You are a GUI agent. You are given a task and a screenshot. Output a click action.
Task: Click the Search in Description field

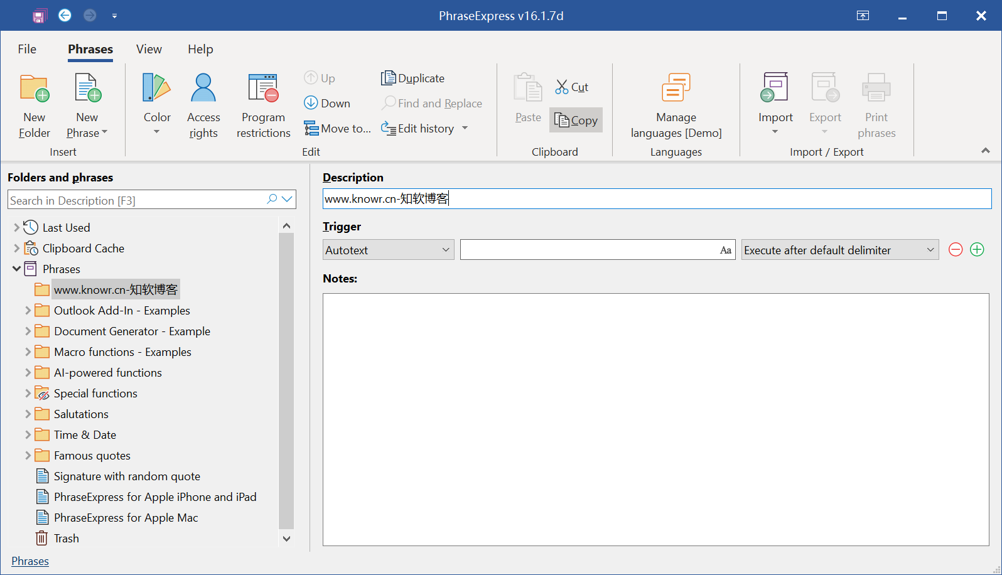coord(137,200)
